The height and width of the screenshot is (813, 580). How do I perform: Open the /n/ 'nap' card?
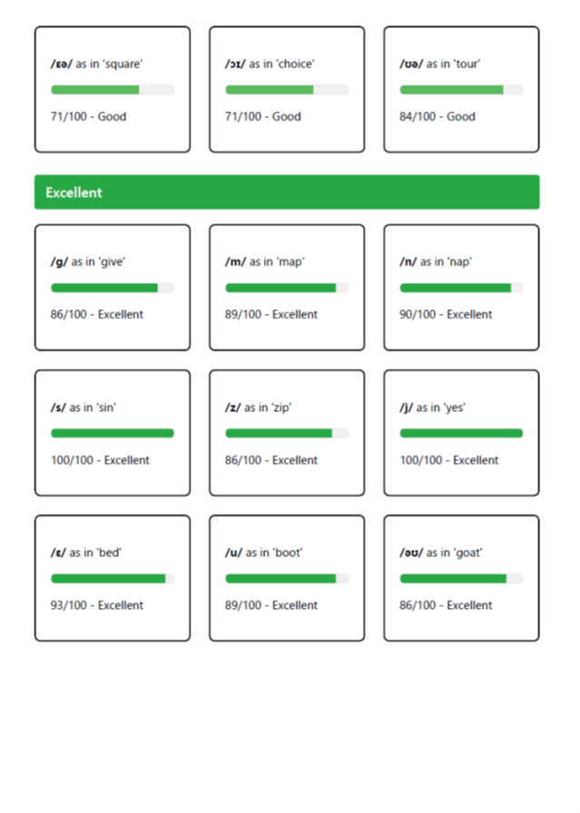pyautogui.click(x=461, y=288)
